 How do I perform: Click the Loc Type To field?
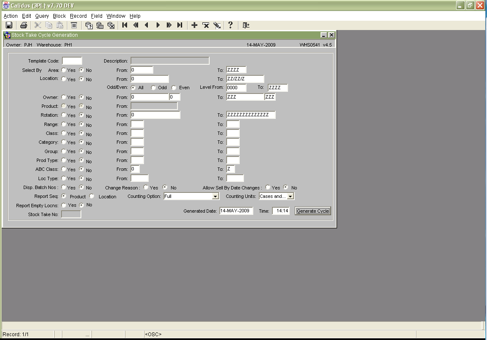235,178
